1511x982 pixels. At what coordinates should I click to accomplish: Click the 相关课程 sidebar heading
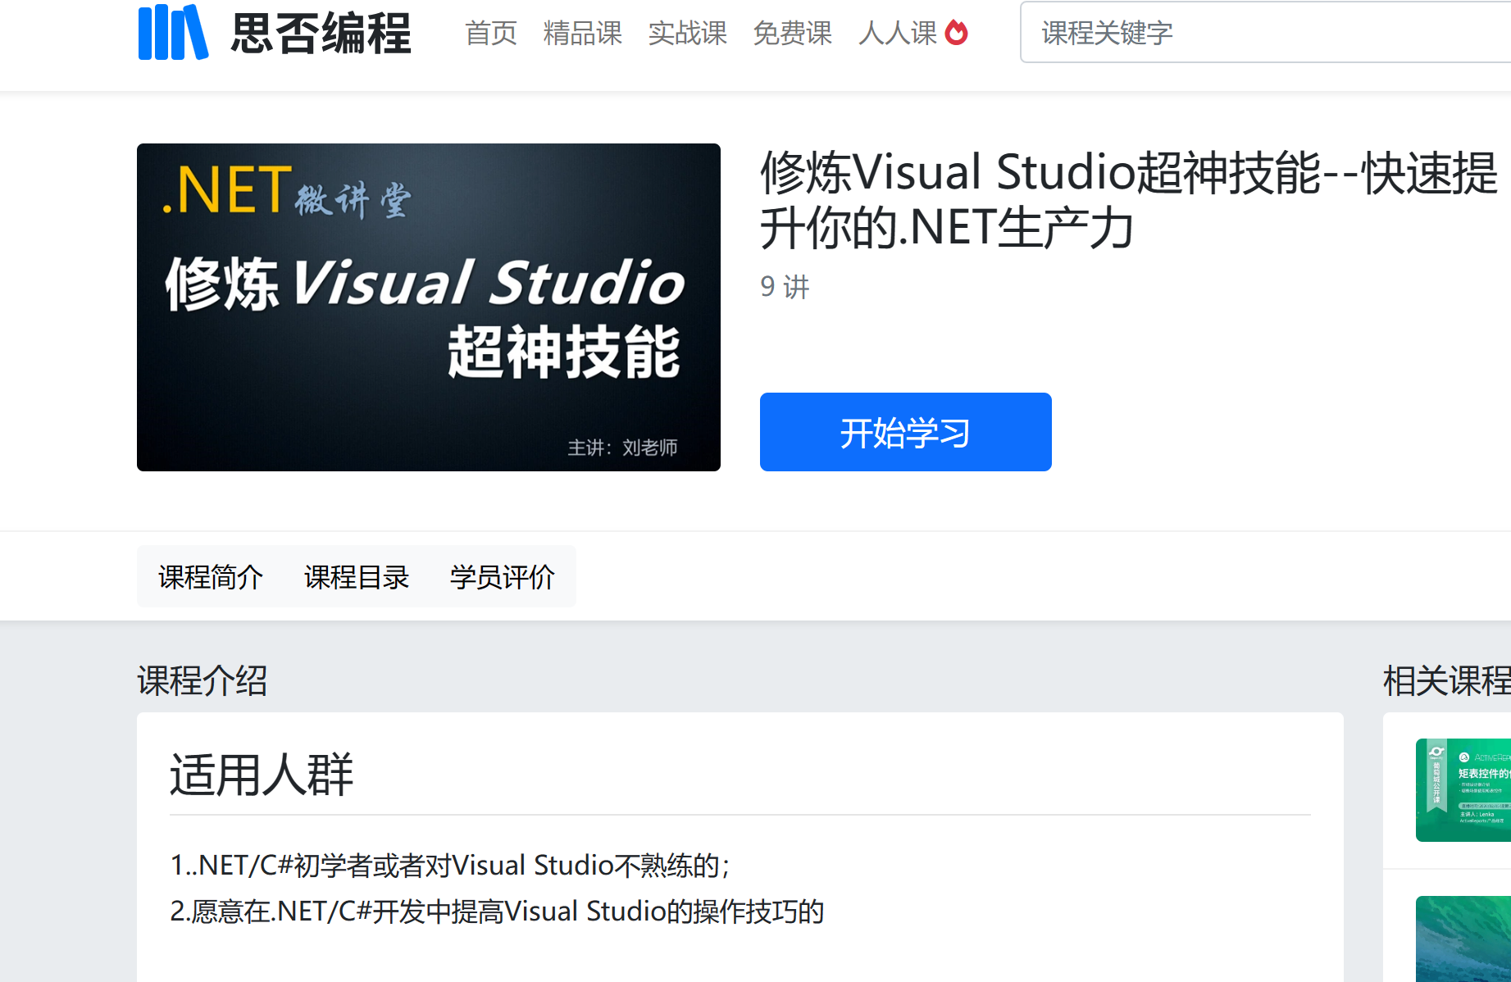coord(1447,681)
